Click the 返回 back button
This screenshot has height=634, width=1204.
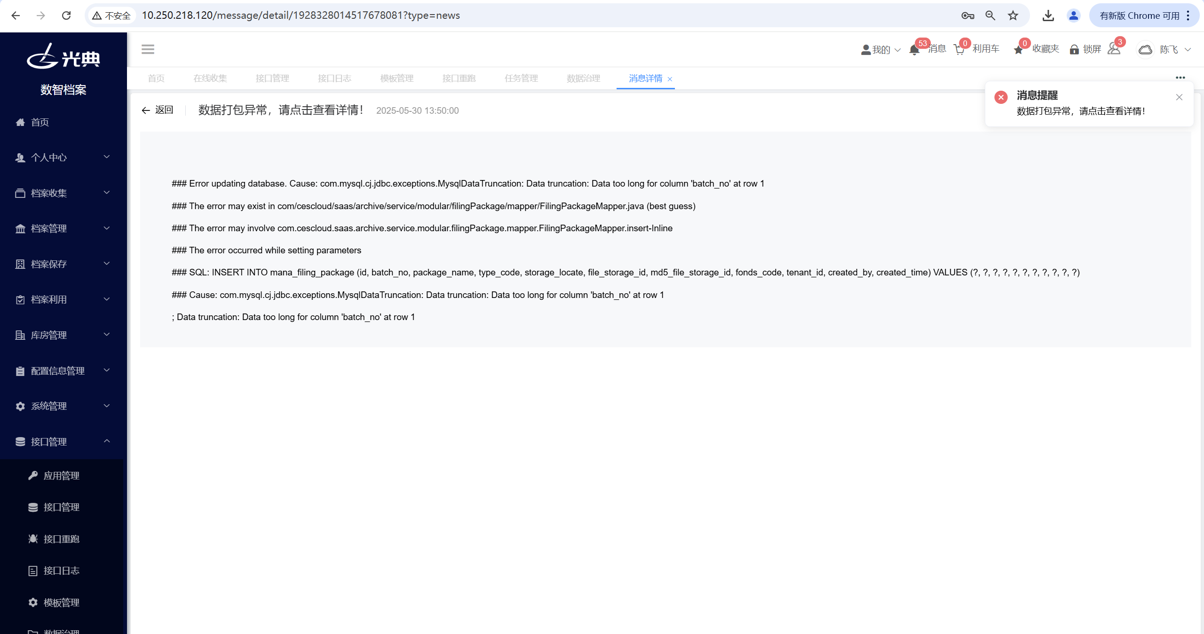[x=158, y=110]
